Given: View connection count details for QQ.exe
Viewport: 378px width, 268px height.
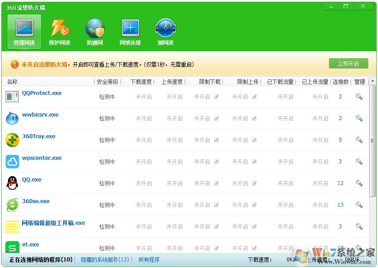Looking at the screenshot, I should click(x=340, y=183).
